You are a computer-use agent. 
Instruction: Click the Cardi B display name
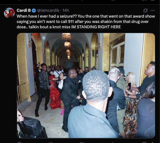click(x=24, y=10)
